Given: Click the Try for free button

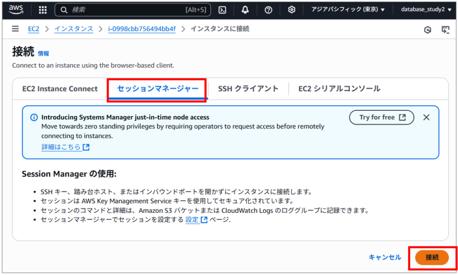Looking at the screenshot, I should (x=382, y=117).
